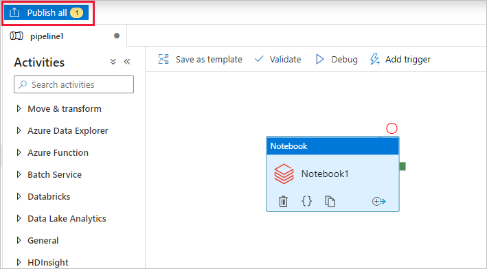
Task: Focus the Search activities field
Action: pyautogui.click(x=74, y=84)
